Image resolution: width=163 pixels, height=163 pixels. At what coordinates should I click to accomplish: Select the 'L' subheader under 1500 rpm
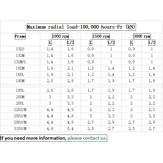[x=91, y=43]
